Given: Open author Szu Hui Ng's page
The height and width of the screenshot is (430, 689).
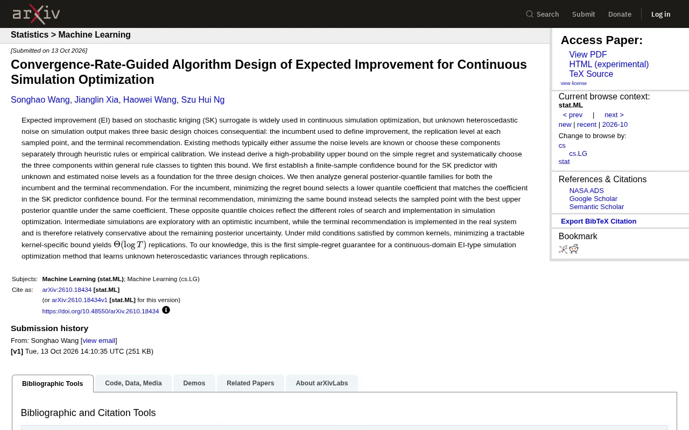Looking at the screenshot, I should click(203, 100).
